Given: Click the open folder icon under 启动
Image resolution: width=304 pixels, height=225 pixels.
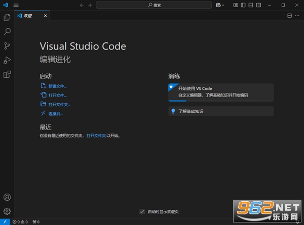Looking at the screenshot, I should point(43,104).
